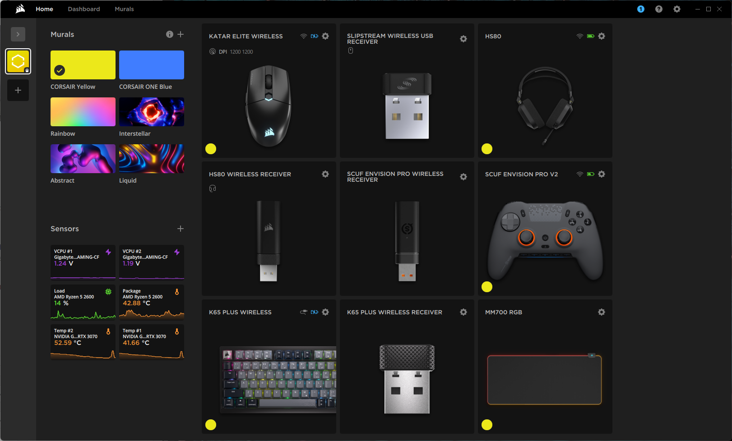Screen dimensions: 732x441
Task: Open global settings gear in top bar
Action: point(677,9)
